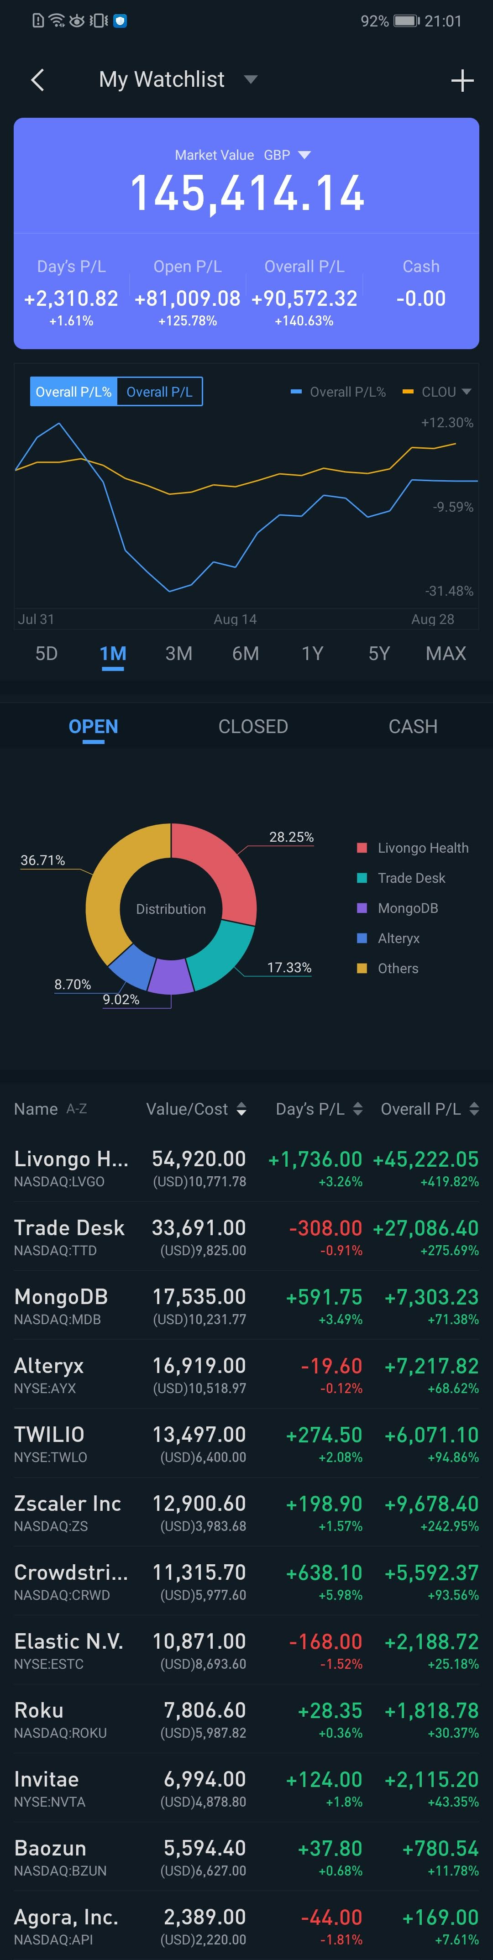Open the TWILIO NYSE:TWLO row
The height and width of the screenshot is (1960, 493).
point(246,1444)
